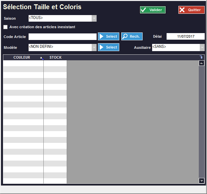
Task: Click the Rech. search button
Action: tap(132, 36)
